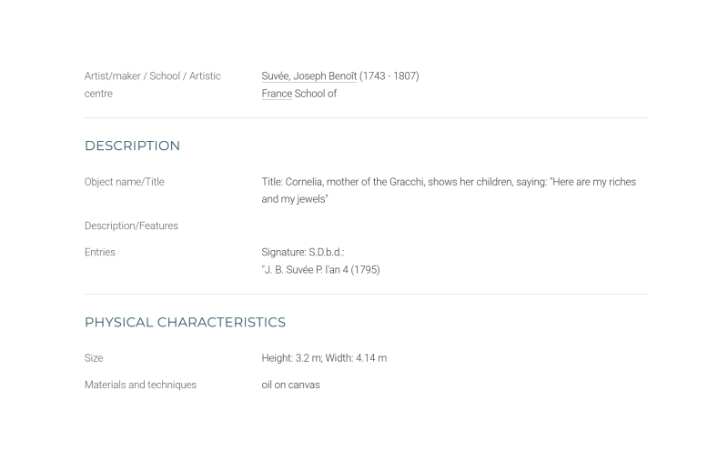The height and width of the screenshot is (461, 728).
Task: Click the DESCRIPTION section heading
Action: coord(132,145)
